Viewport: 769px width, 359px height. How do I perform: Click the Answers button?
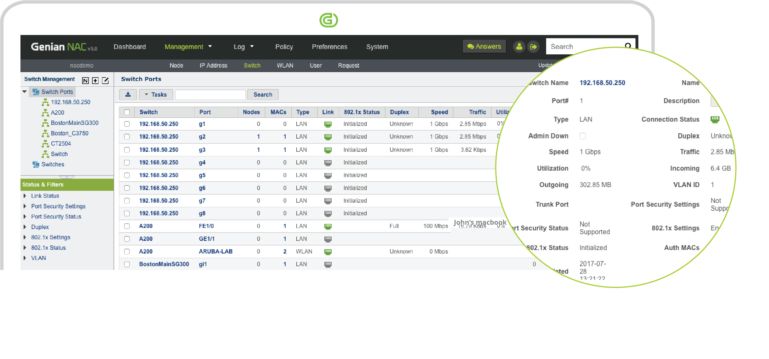pos(484,46)
